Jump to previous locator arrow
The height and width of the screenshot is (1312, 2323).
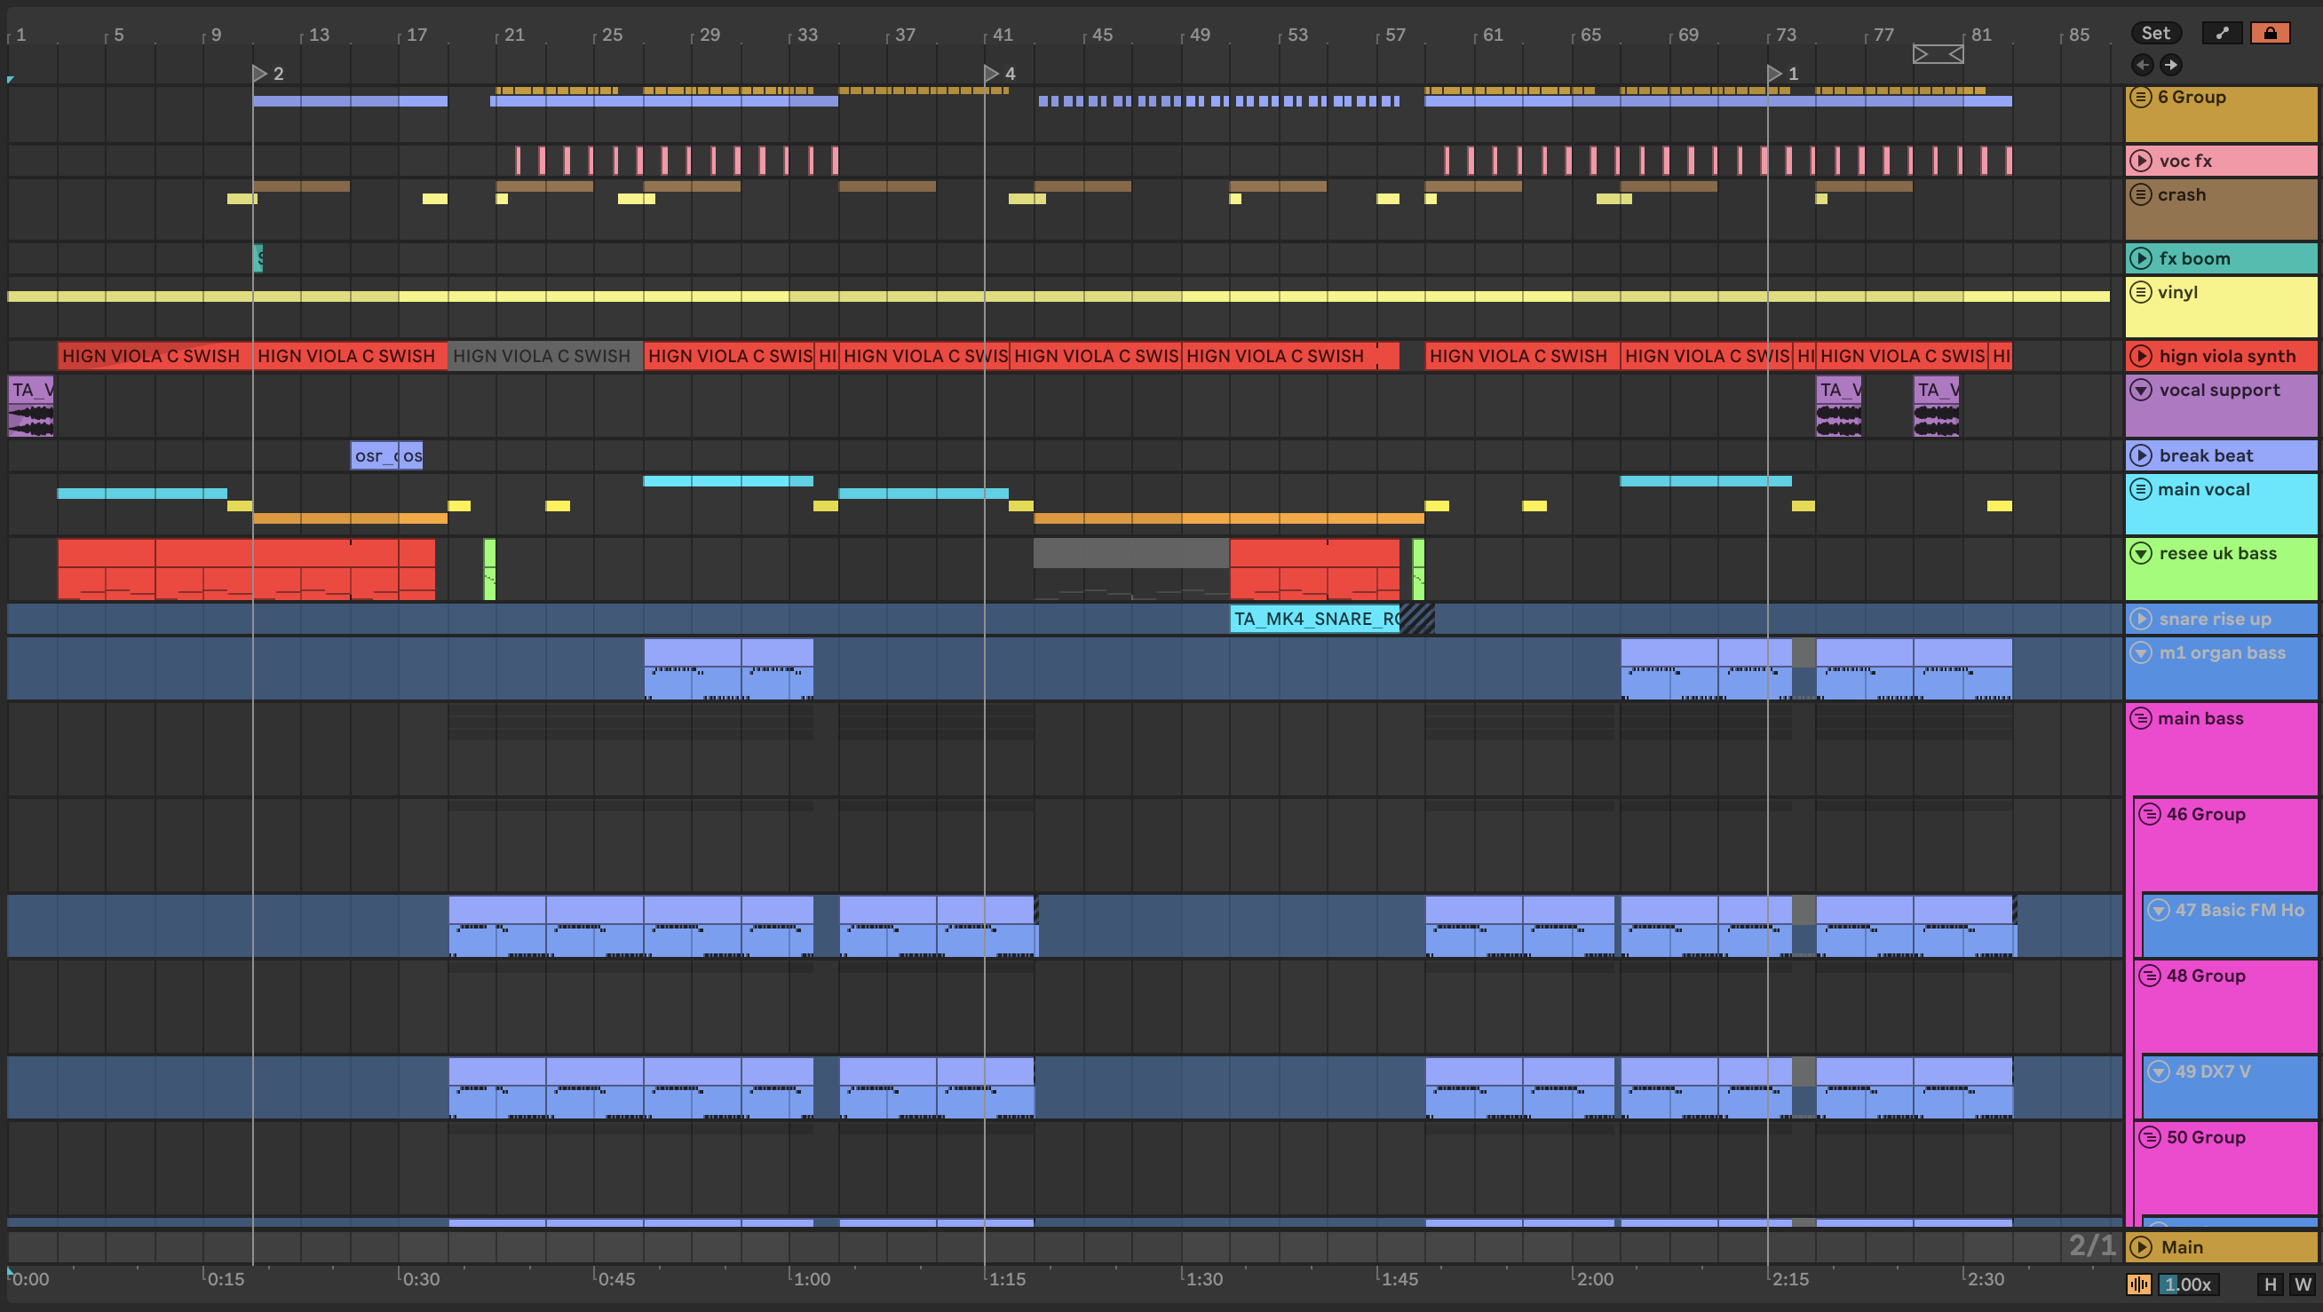point(2143,65)
